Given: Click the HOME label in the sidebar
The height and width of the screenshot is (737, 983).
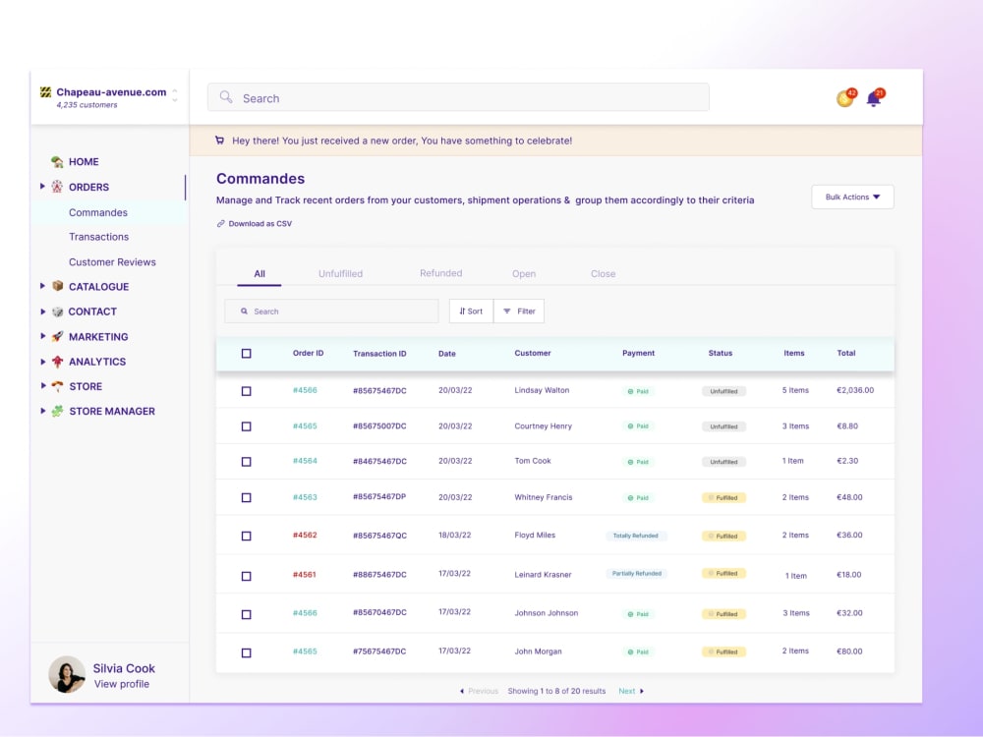Looking at the screenshot, I should click(x=84, y=162).
